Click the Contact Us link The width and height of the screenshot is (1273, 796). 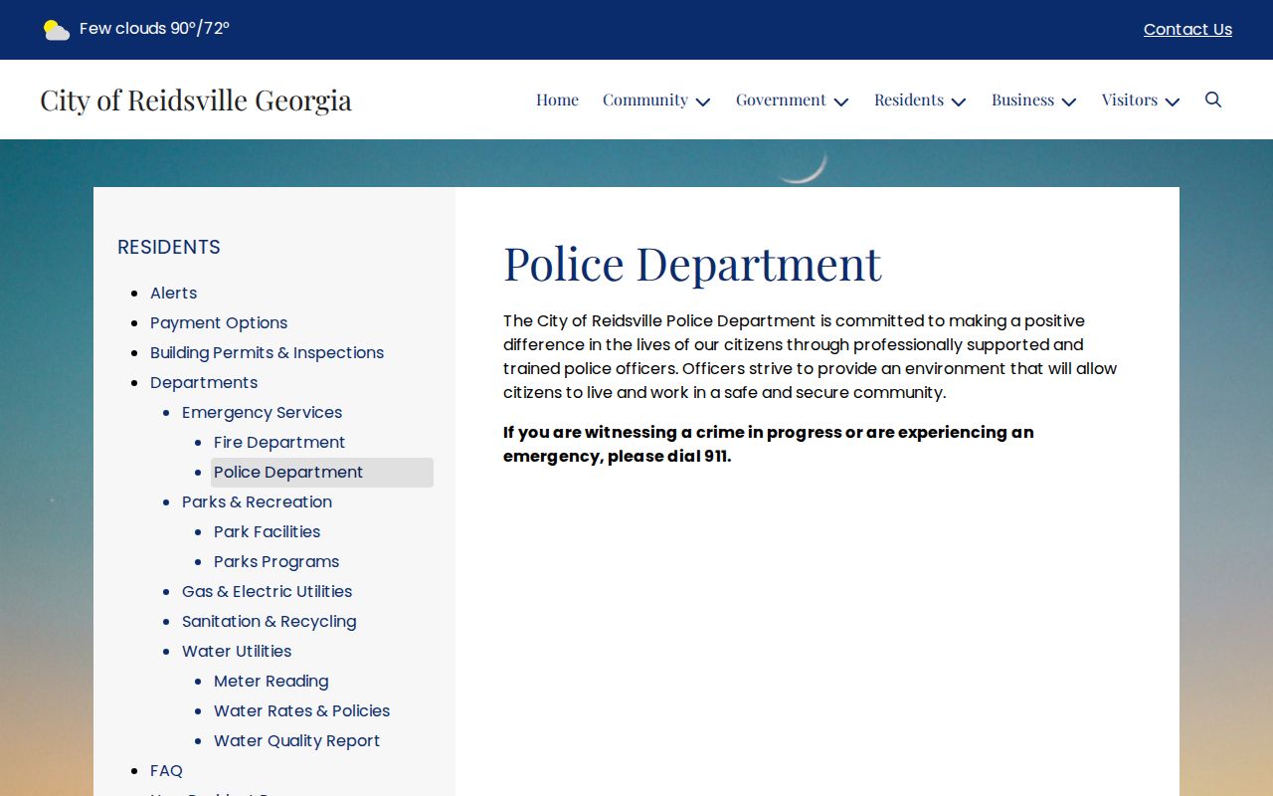click(x=1187, y=30)
